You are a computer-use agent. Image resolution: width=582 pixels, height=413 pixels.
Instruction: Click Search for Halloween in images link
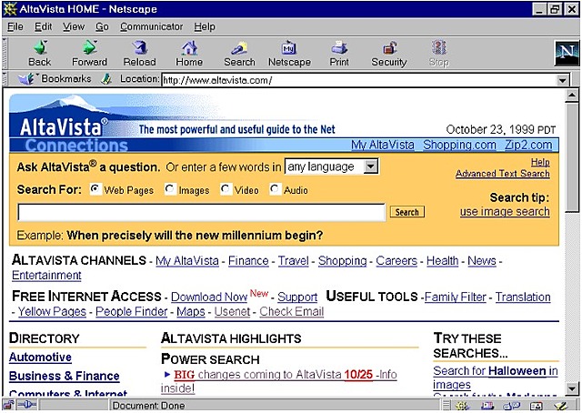[496, 378]
